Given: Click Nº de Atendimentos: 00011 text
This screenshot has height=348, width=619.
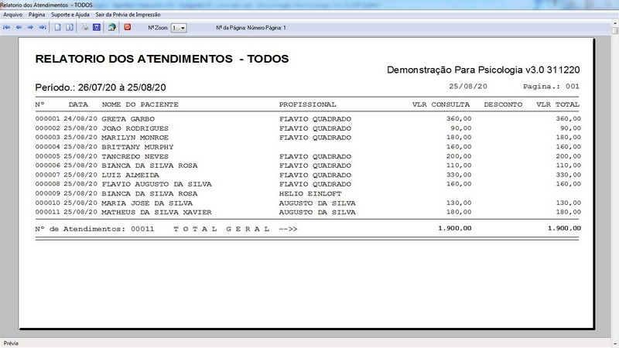Looking at the screenshot, I should tap(94, 229).
